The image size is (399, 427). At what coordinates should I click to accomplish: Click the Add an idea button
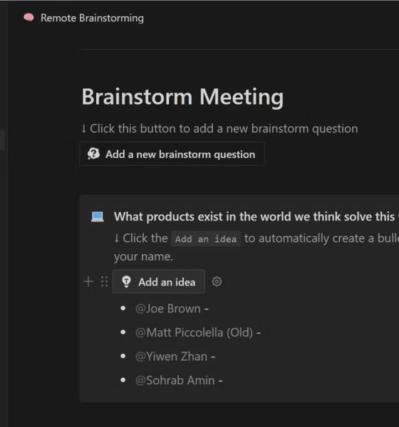point(159,282)
